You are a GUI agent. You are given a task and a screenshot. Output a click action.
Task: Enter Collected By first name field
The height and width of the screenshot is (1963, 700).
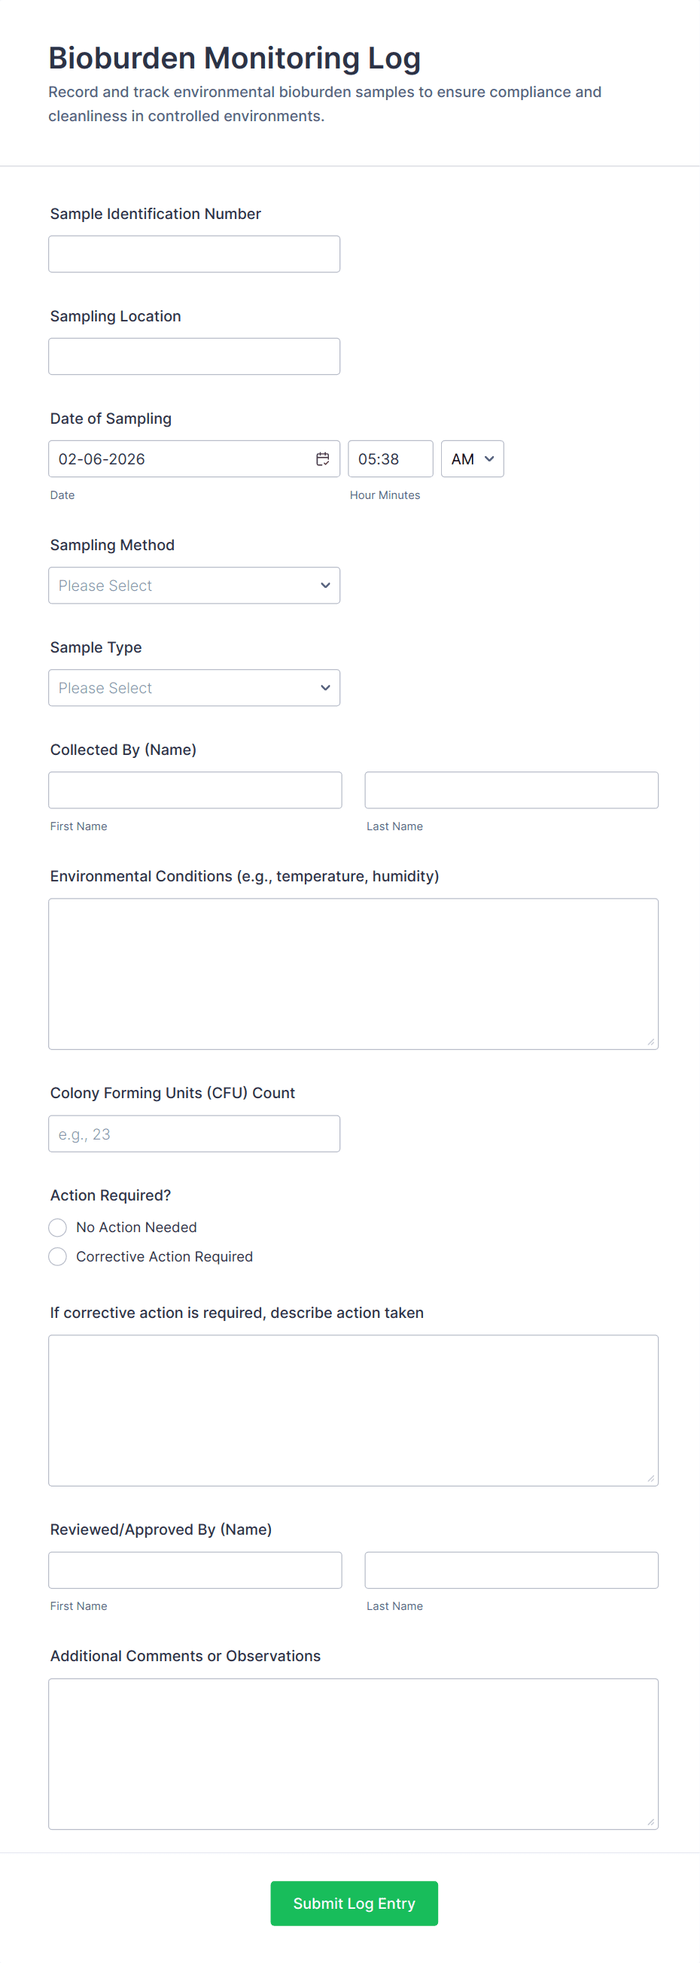195,790
